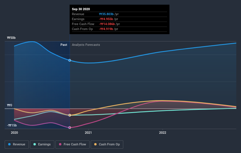The image size is (241, 153).
Task: Click the Sep 30 2020 tooltip date
Action: click(81, 9)
